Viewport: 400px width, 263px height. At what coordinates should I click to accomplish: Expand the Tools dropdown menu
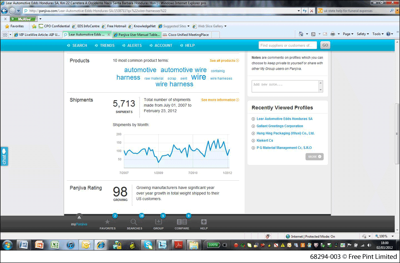tap(377, 34)
